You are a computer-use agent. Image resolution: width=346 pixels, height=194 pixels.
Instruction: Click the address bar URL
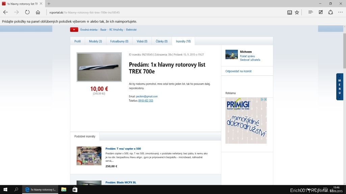(x=84, y=12)
